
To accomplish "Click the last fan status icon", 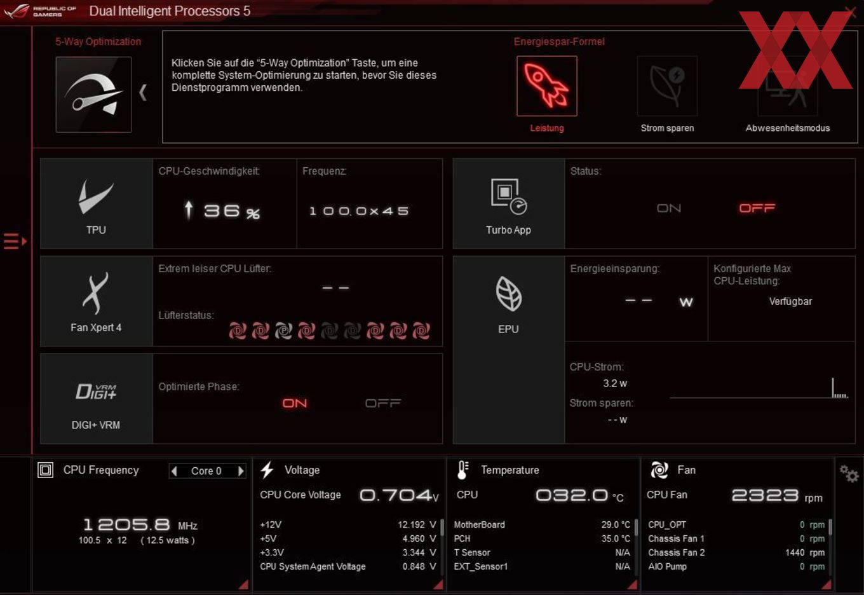I will point(421,331).
